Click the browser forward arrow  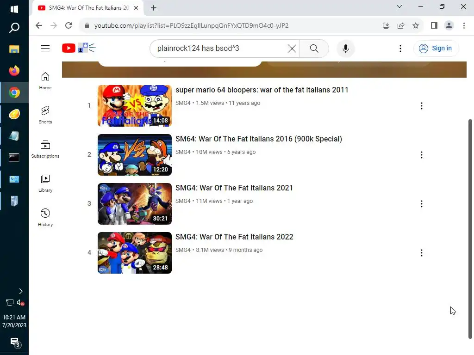(54, 25)
